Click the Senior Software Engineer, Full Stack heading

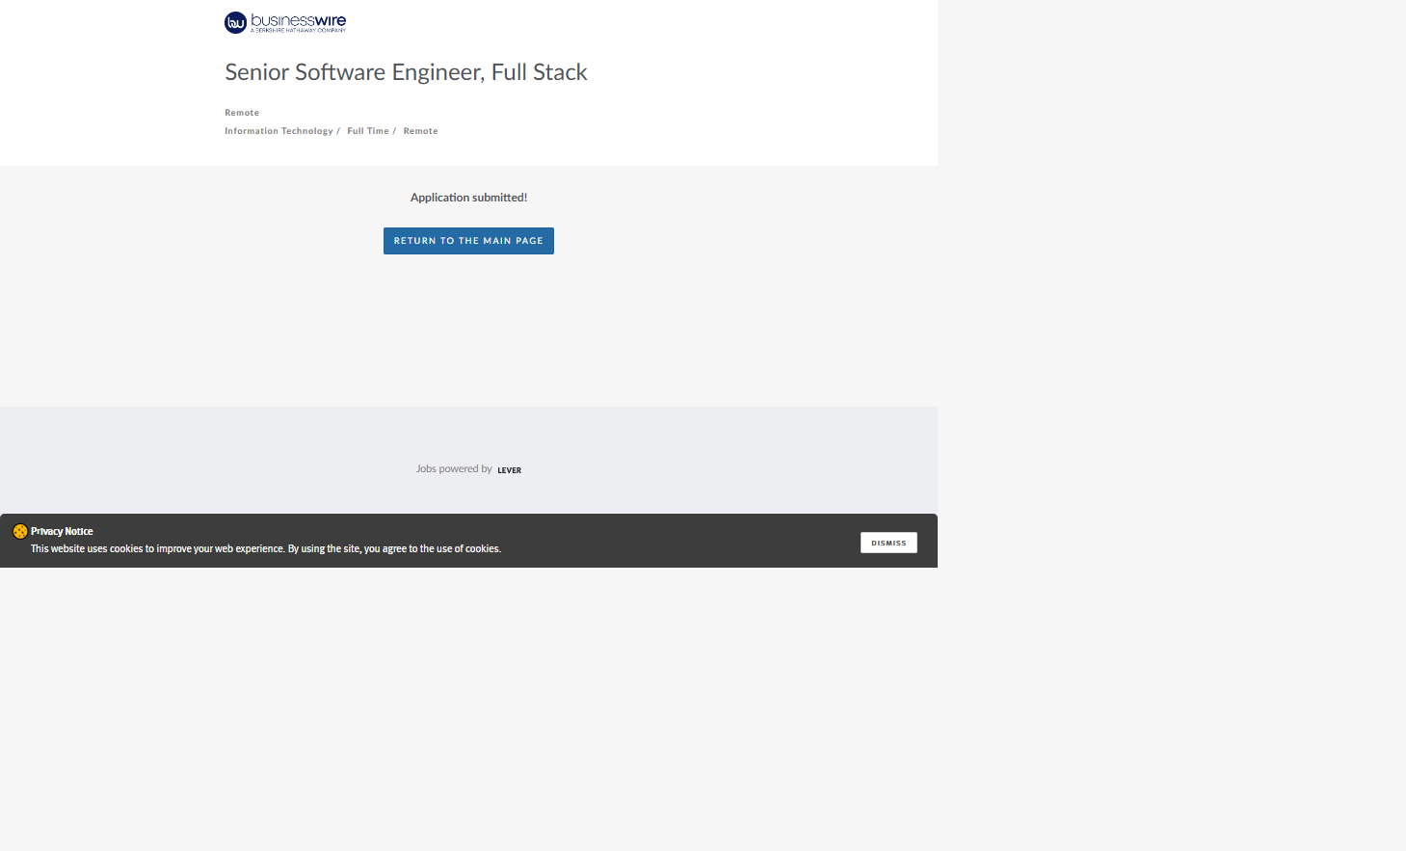point(406,72)
